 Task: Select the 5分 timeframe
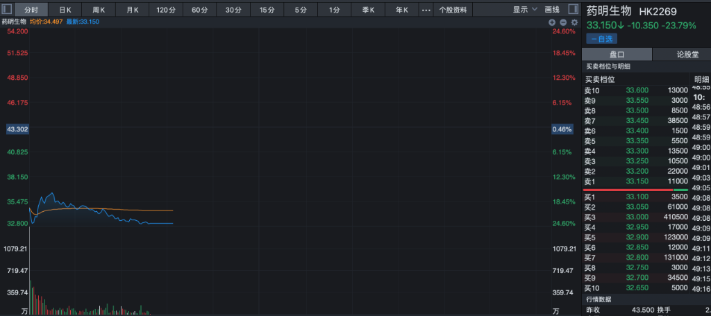301,10
